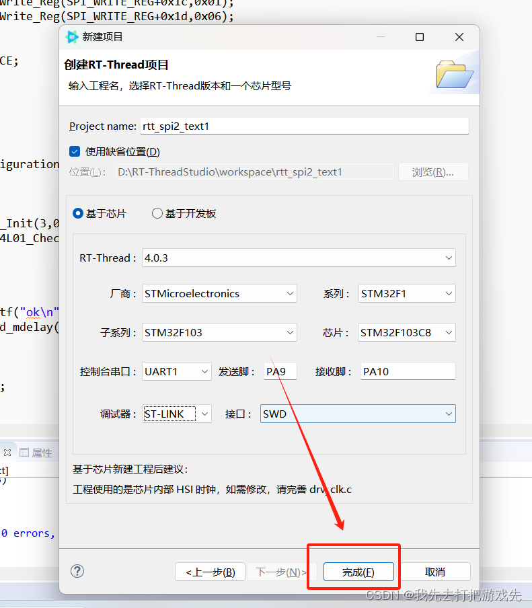Click the 基于芯片新建工程后建议: text
Image resolution: width=532 pixels, height=608 pixels.
pyautogui.click(x=130, y=469)
